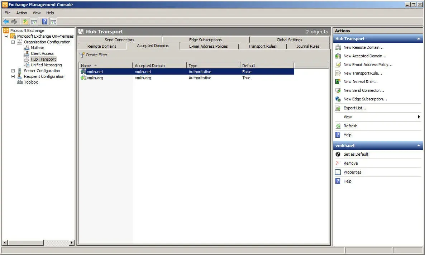
Task: Click tree pane scrollbar left arrow
Action: 5,242
